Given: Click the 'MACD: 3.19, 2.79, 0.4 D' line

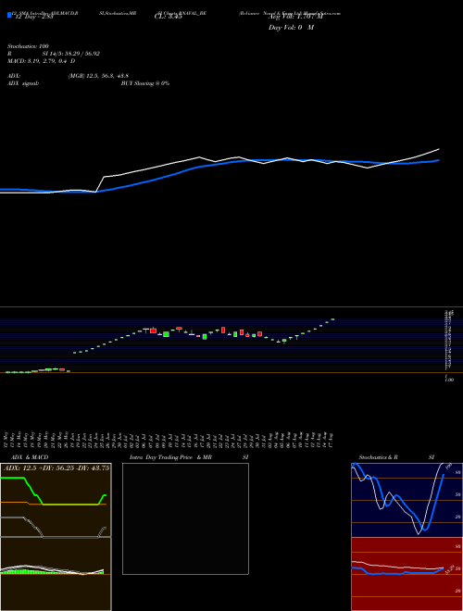Looking at the screenshot, I should (x=41, y=61).
